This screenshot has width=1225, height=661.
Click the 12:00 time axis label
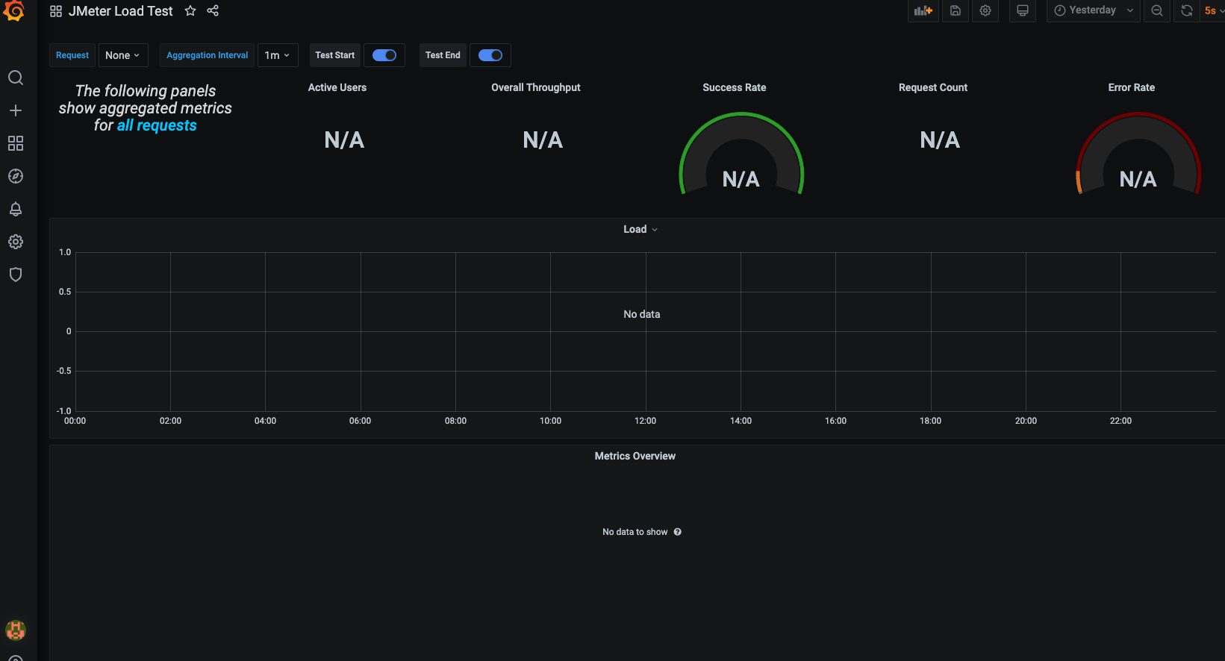(646, 421)
